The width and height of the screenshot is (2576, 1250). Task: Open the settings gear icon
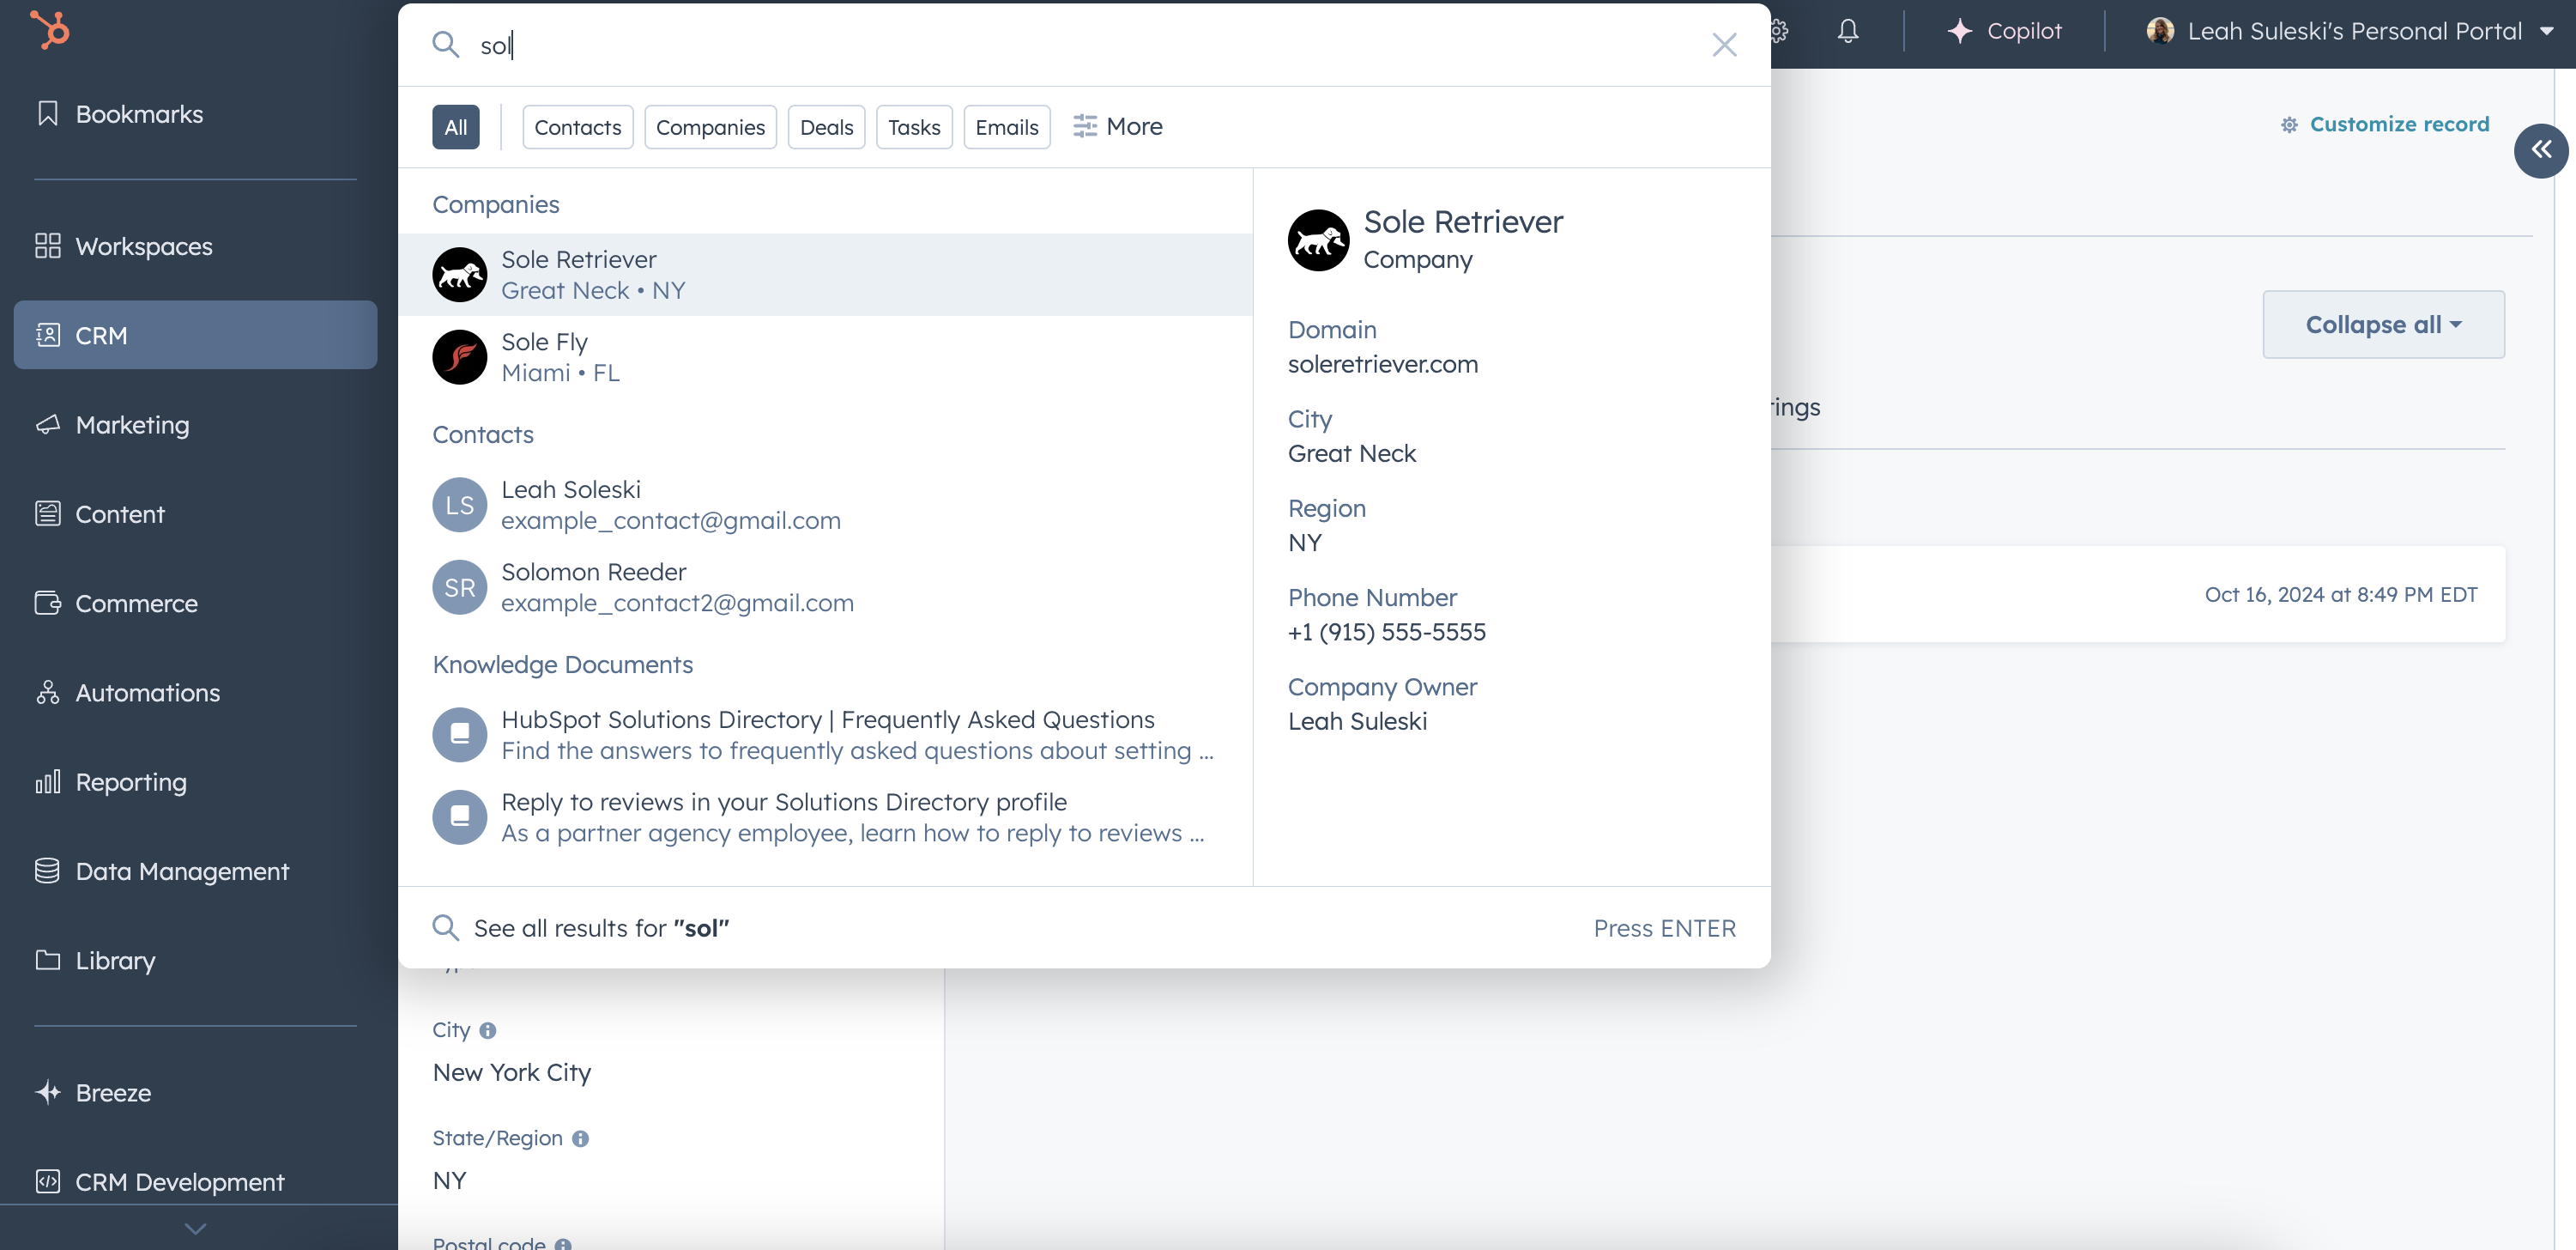pos(1780,31)
